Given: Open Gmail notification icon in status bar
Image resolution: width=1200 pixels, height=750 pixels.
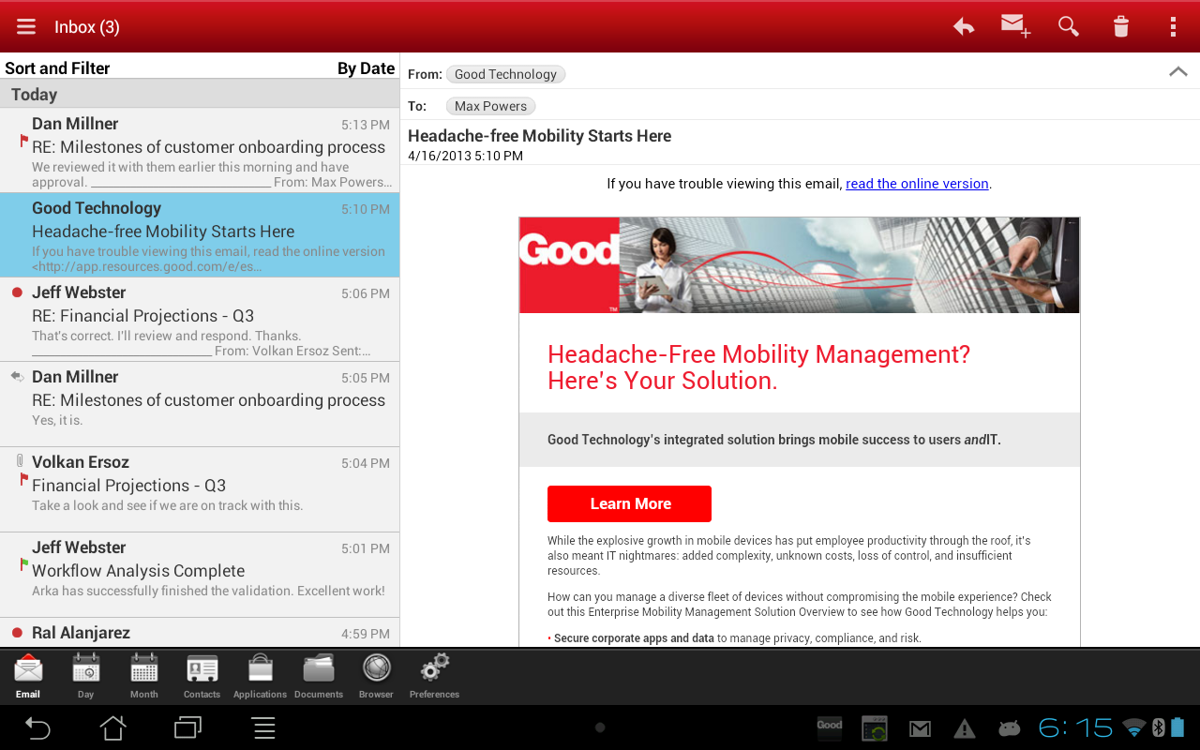Looking at the screenshot, I should 920,728.
